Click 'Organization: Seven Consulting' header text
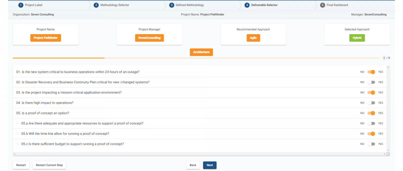The image size is (403, 171). pos(33,14)
